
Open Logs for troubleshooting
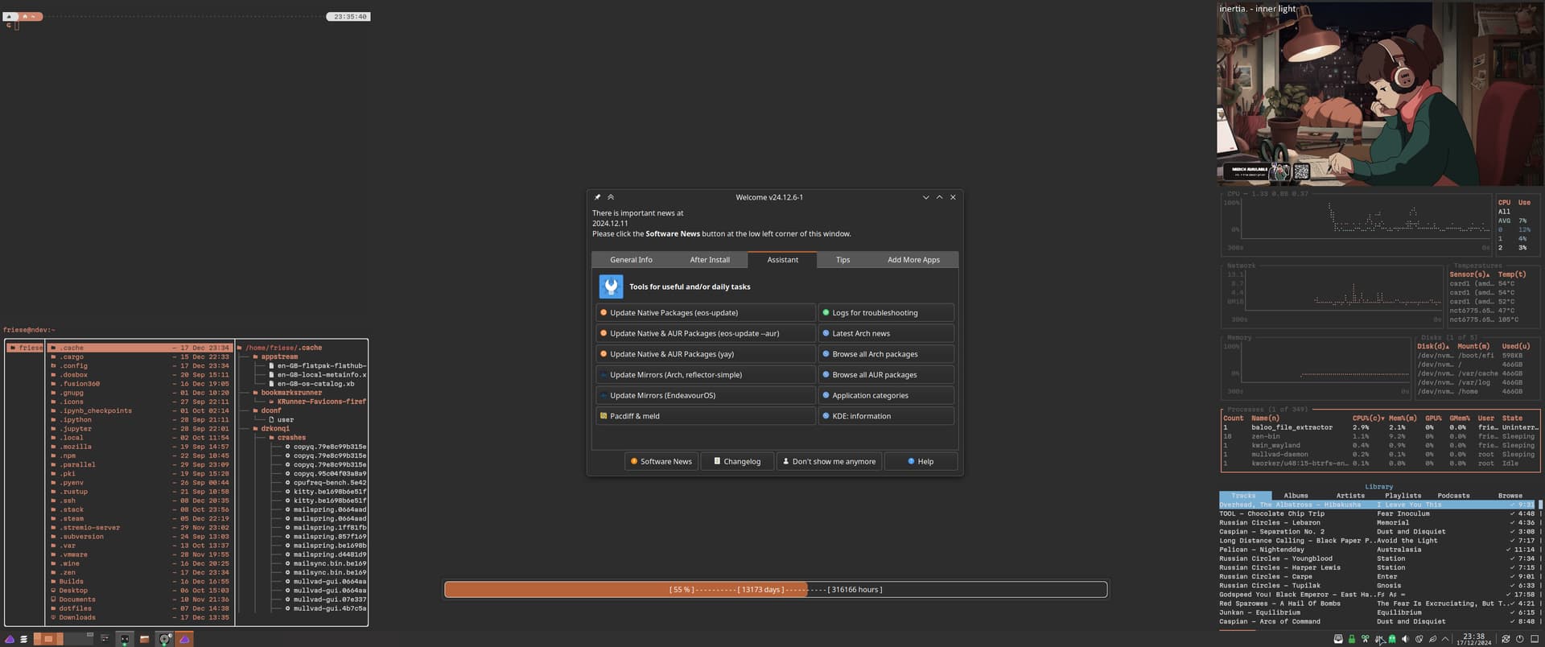[x=886, y=313]
